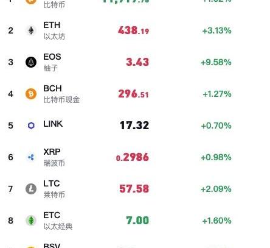Select the LINK price 17.32
270x248 pixels.
(134, 126)
